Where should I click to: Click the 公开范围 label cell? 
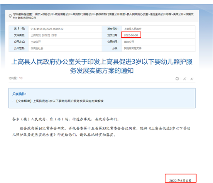(19, 48)
